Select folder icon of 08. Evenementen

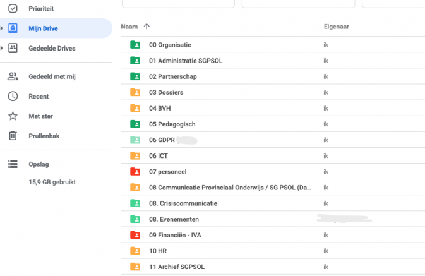[135, 219]
